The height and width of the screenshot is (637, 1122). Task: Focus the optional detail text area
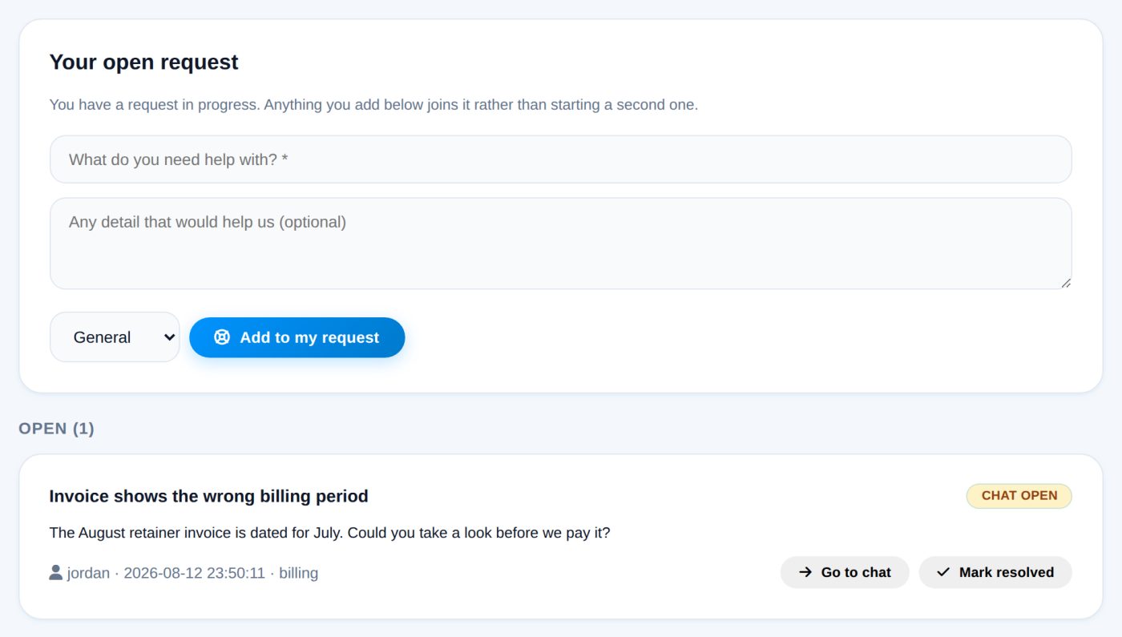(x=560, y=244)
